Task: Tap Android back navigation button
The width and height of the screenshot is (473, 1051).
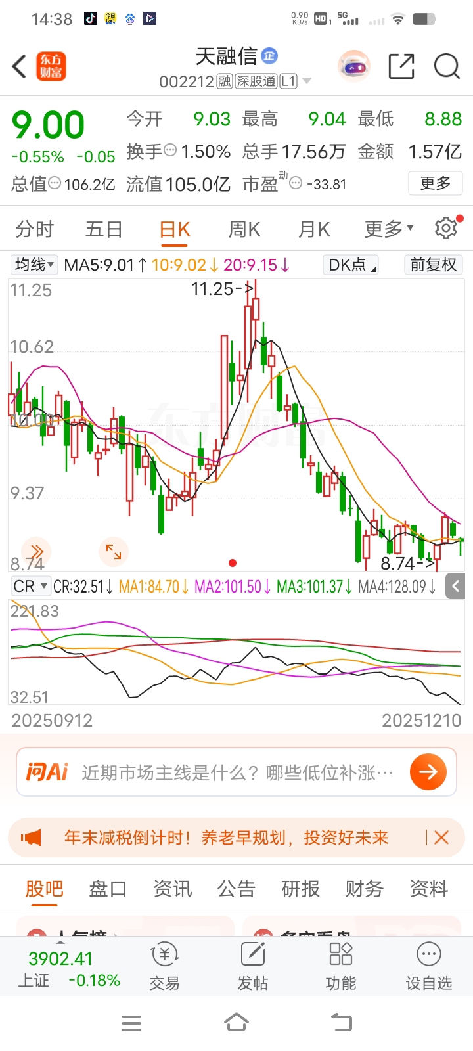Action: pos(341,1023)
